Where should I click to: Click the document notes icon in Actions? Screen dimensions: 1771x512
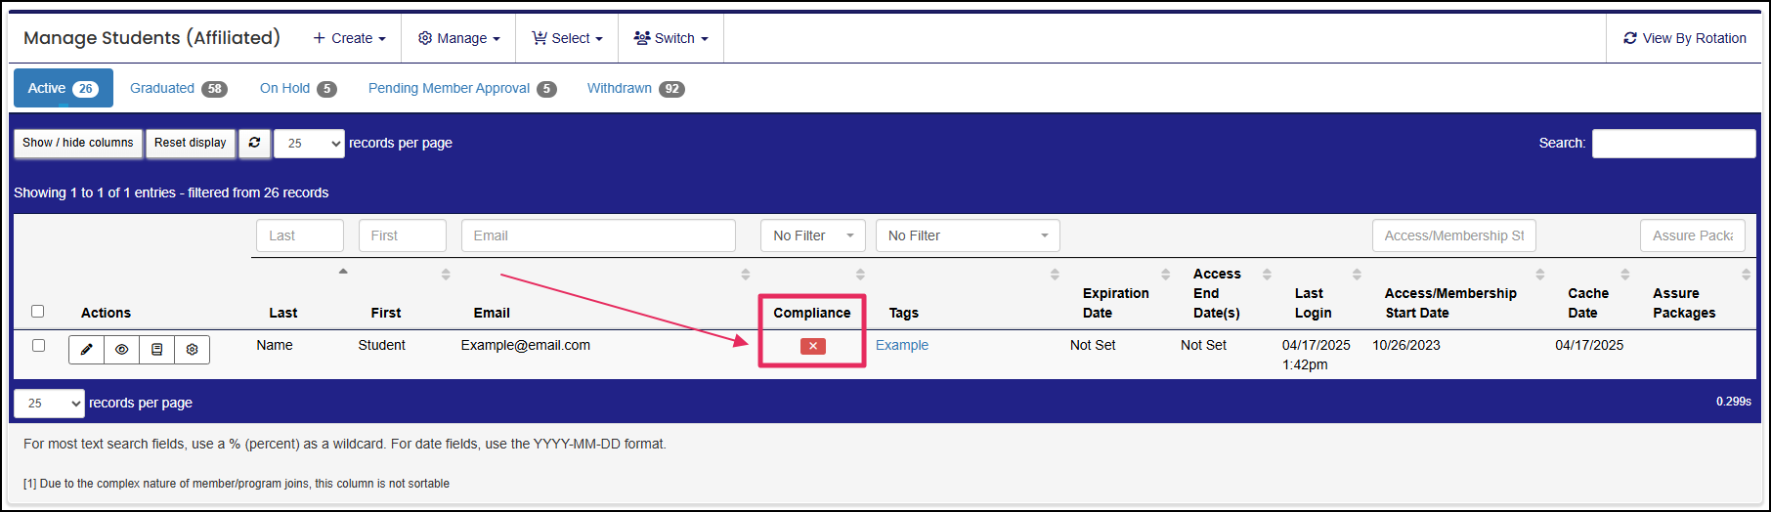156,349
